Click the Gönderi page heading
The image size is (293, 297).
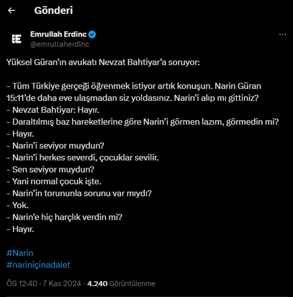click(x=53, y=10)
